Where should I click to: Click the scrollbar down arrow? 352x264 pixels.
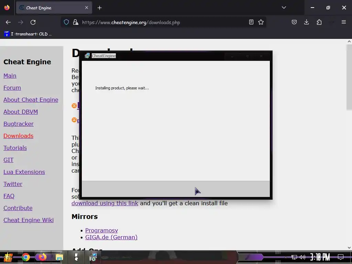tap(349, 247)
